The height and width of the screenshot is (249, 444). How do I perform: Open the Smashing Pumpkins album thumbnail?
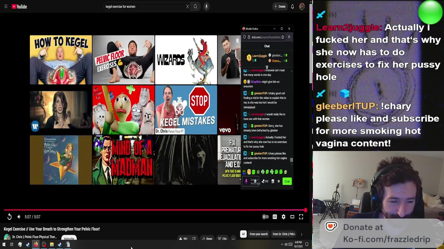tap(61, 160)
